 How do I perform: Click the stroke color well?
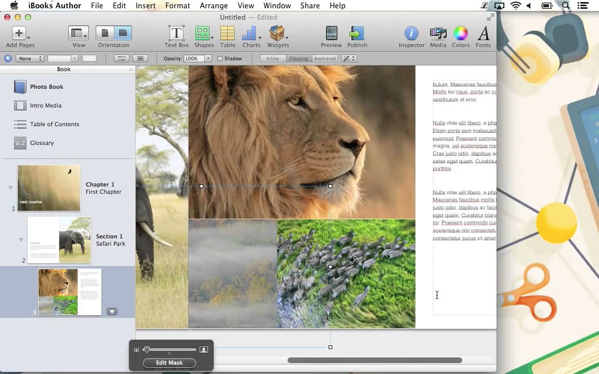point(89,58)
